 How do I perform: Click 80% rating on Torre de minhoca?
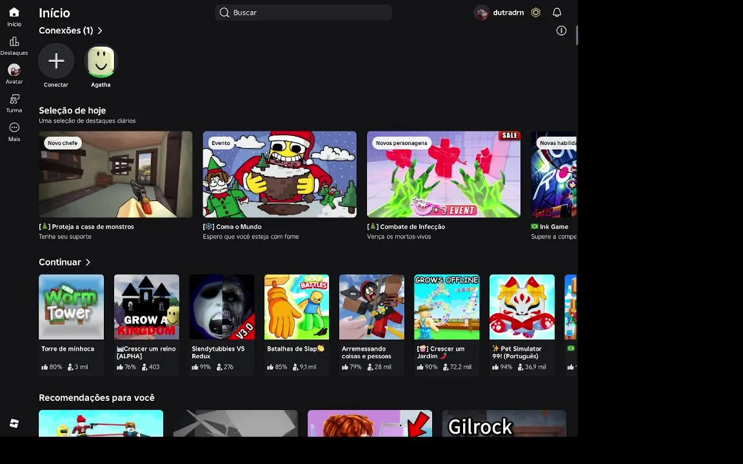(x=52, y=367)
